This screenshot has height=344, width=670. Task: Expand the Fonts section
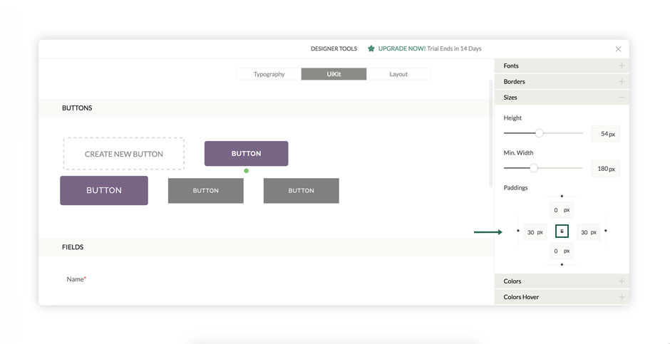pyautogui.click(x=562, y=66)
